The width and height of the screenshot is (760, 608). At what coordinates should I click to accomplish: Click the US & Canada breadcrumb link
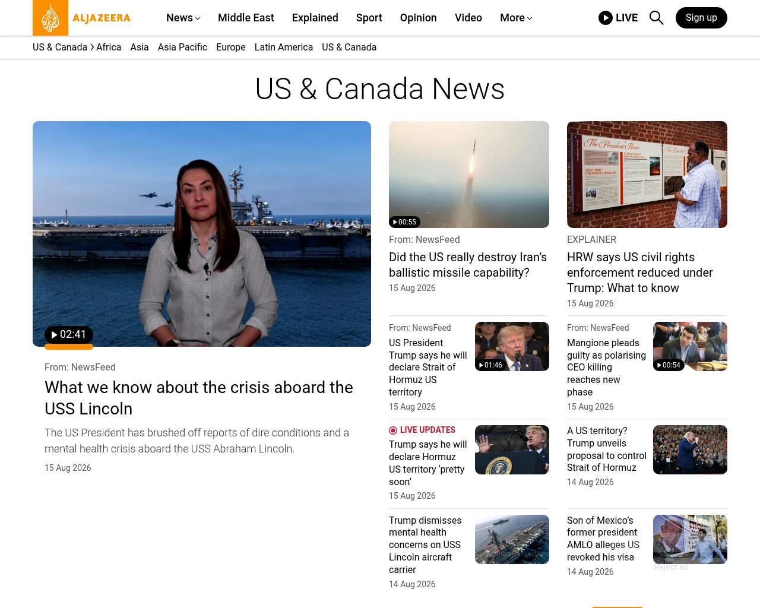click(x=60, y=47)
